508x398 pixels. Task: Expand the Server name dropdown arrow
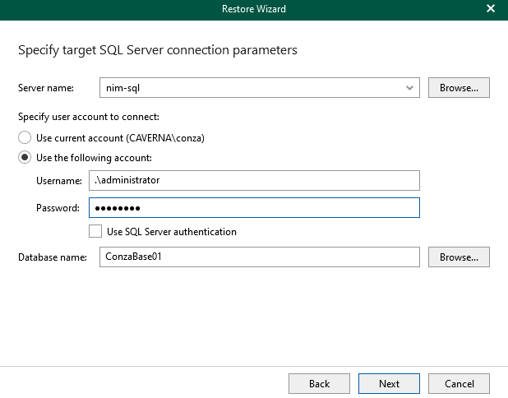pos(410,87)
